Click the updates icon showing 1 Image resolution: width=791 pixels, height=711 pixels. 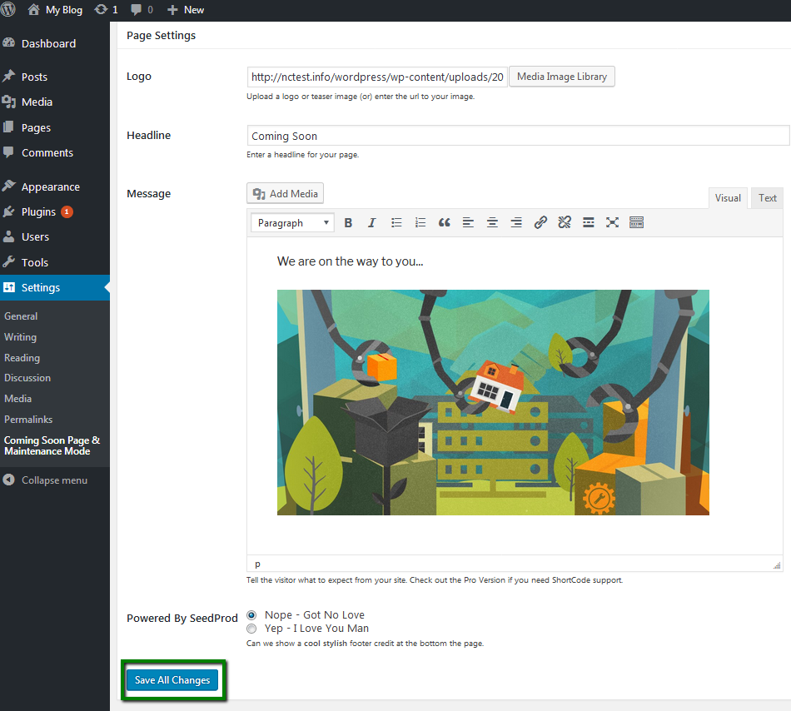(106, 10)
